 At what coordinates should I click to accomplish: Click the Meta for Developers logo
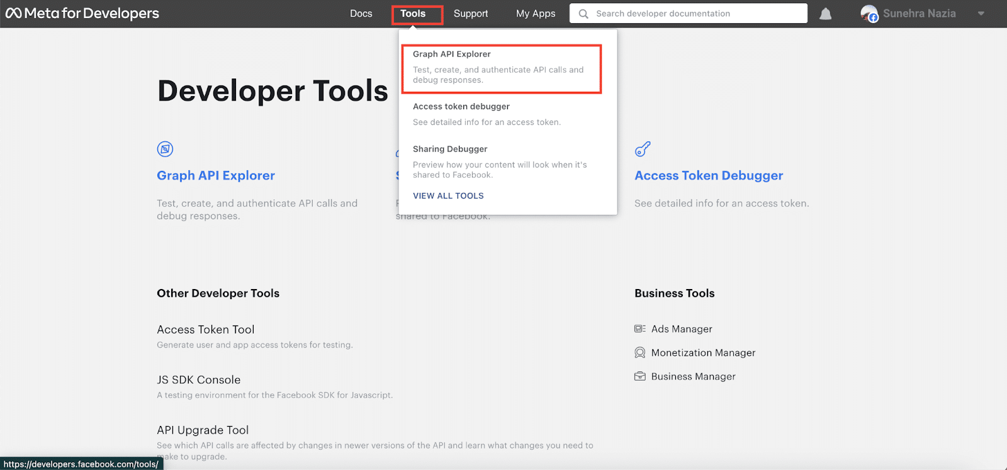point(82,13)
